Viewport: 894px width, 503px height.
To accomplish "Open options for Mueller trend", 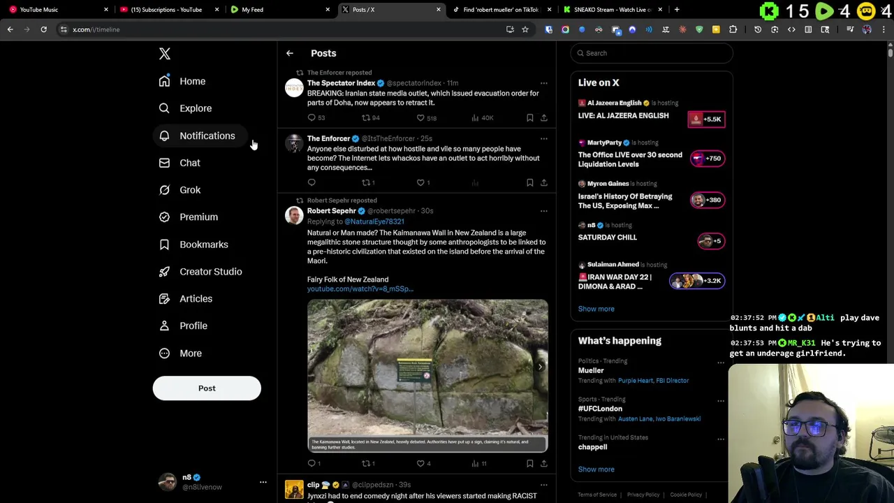I will (x=720, y=363).
